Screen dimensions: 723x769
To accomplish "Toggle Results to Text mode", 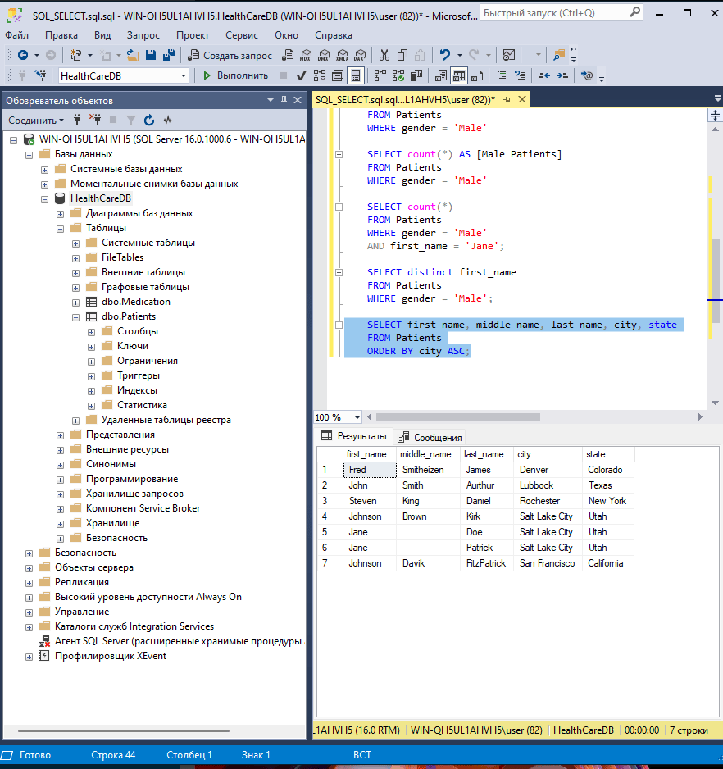I will click(441, 75).
